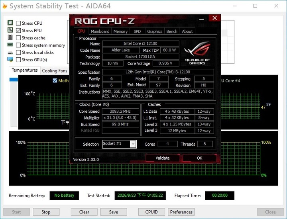Screen dimensions: 287x219
Task: Click the Max TDP value 60.0 W
Action: [x=169, y=50]
